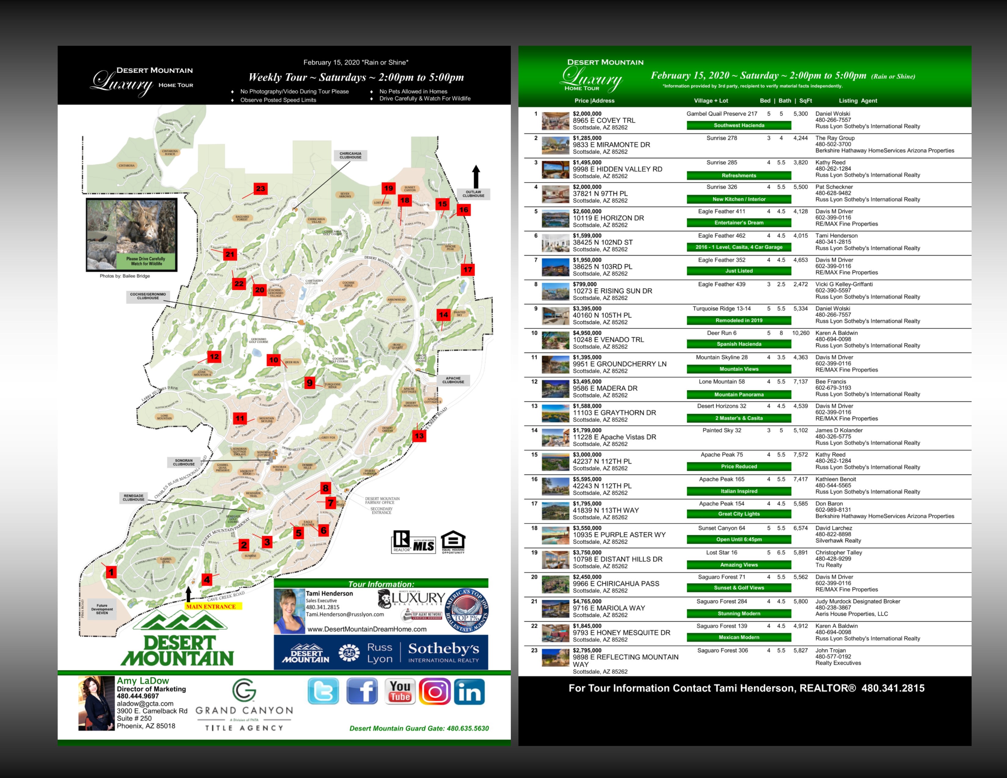Click the 'Entertainer's Dream' green banner
The width and height of the screenshot is (1007, 778).
click(739, 223)
